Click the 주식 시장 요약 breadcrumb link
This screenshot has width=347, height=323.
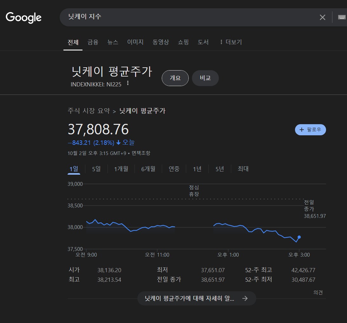click(x=88, y=111)
